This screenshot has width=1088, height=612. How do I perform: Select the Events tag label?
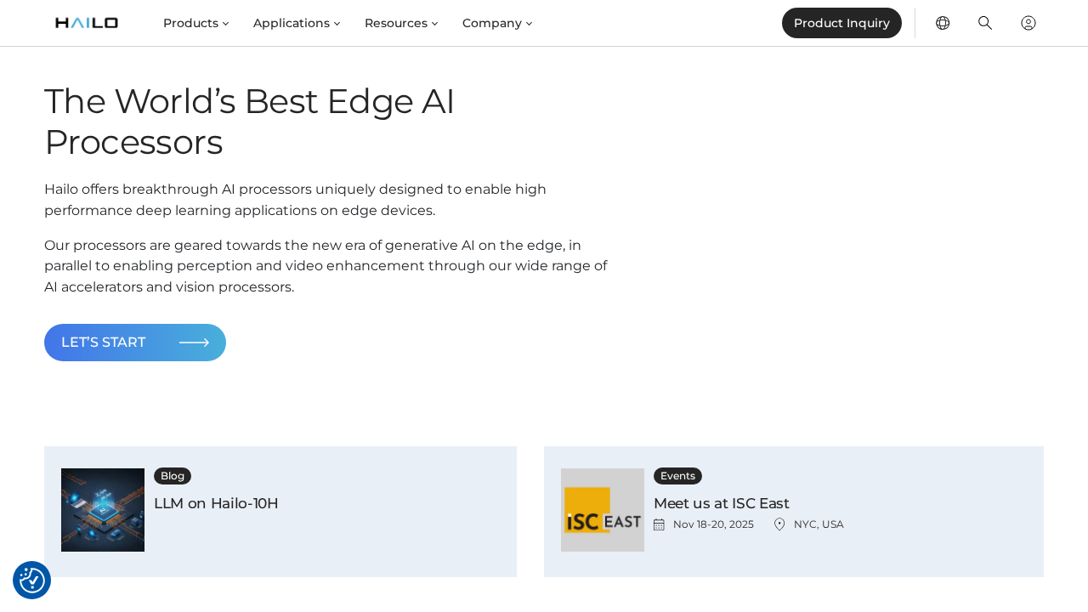pyautogui.click(x=677, y=476)
